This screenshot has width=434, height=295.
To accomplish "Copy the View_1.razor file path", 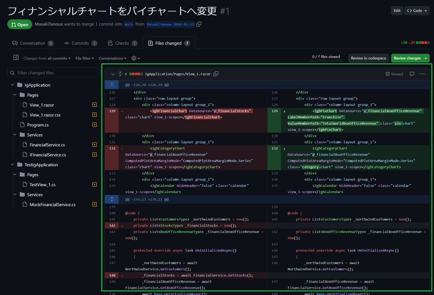I will pyautogui.click(x=216, y=74).
